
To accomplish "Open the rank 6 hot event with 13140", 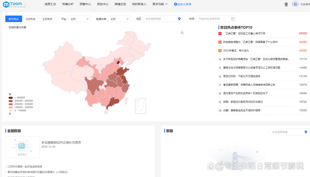I will (x=263, y=76).
